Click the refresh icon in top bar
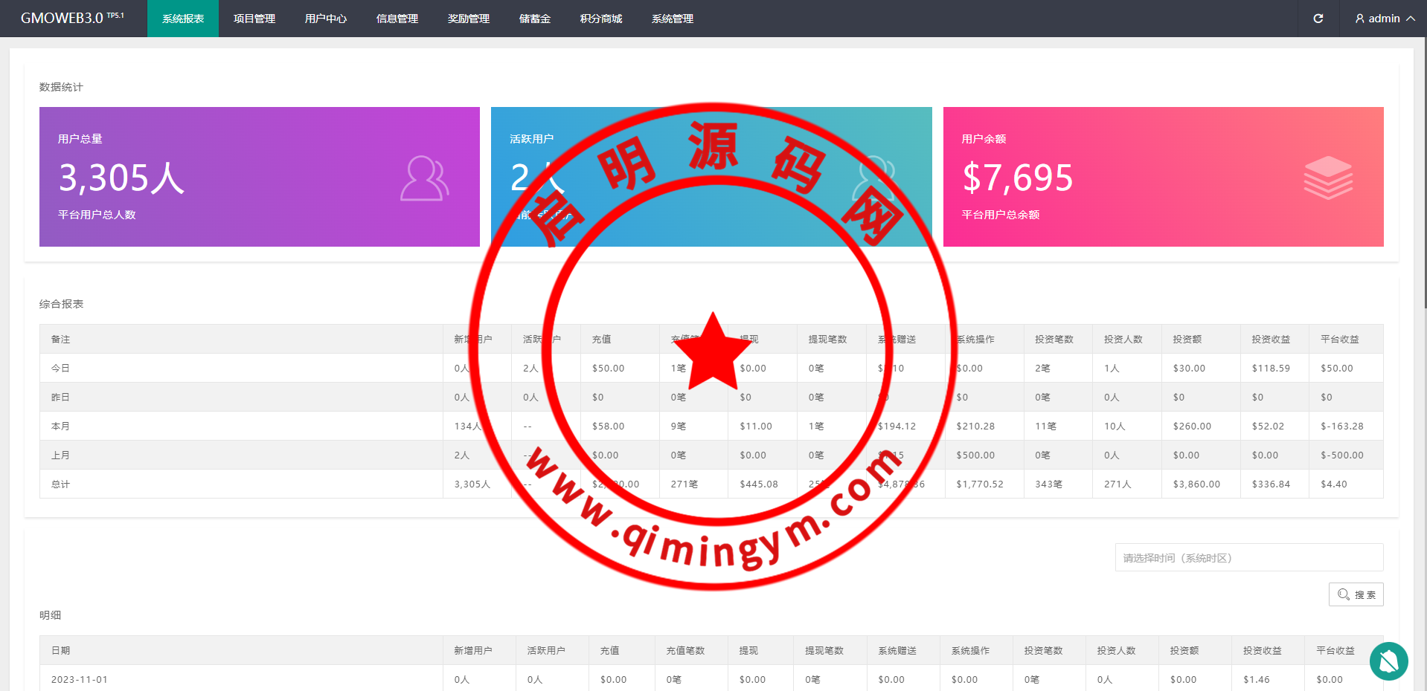Screen dimensions: 1427x691 [x=1318, y=19]
